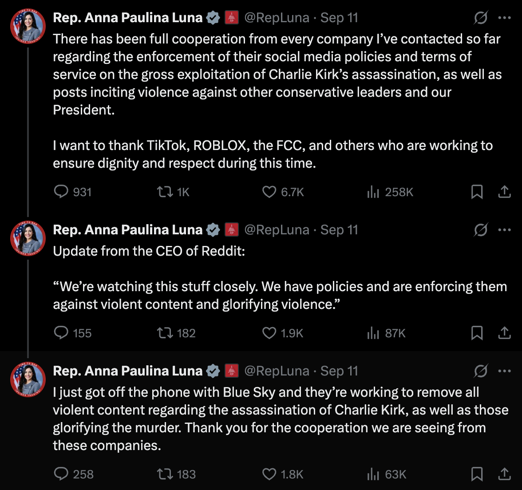
Task: Reply to the TikTok and ROBLOX thank-you tweet
Action: (61, 192)
